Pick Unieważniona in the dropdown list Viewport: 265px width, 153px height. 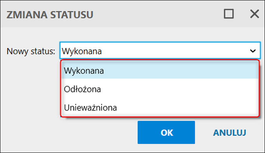point(160,107)
